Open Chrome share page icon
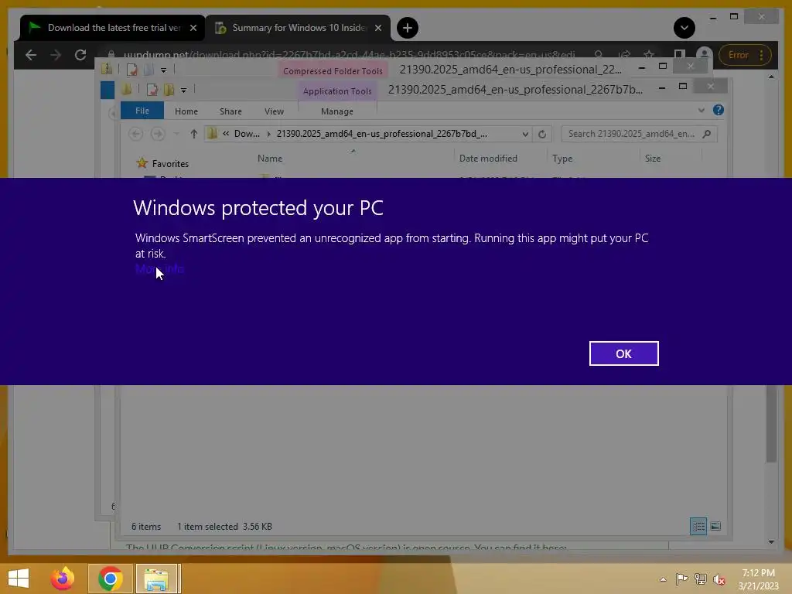792x594 pixels. tap(624, 54)
